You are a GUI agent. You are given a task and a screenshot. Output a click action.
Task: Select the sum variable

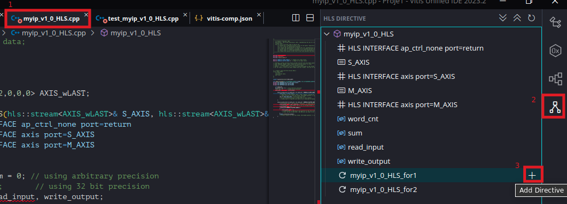coord(431,133)
